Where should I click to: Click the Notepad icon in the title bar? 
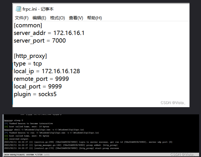[x=18, y=9]
